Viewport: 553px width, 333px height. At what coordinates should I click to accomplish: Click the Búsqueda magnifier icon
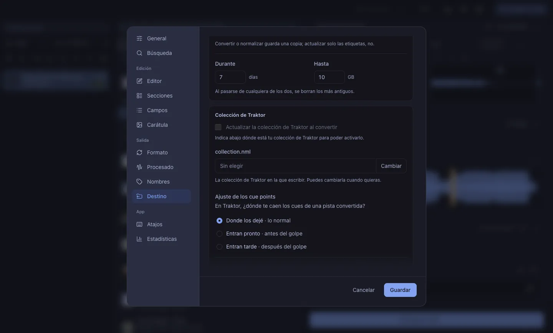click(139, 53)
